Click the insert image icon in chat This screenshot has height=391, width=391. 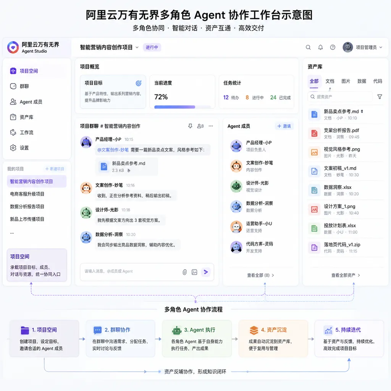pos(194,272)
